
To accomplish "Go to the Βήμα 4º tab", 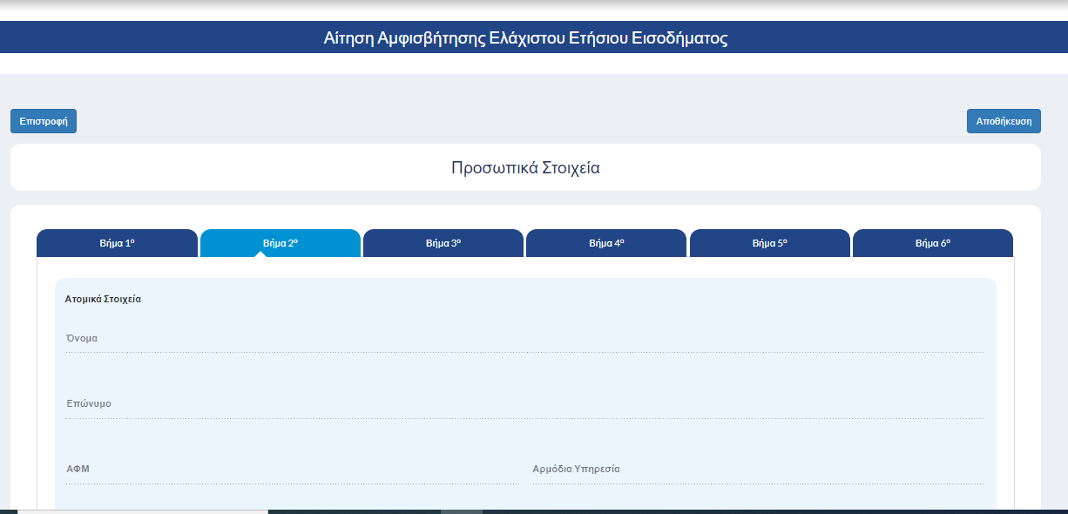I will click(x=606, y=243).
